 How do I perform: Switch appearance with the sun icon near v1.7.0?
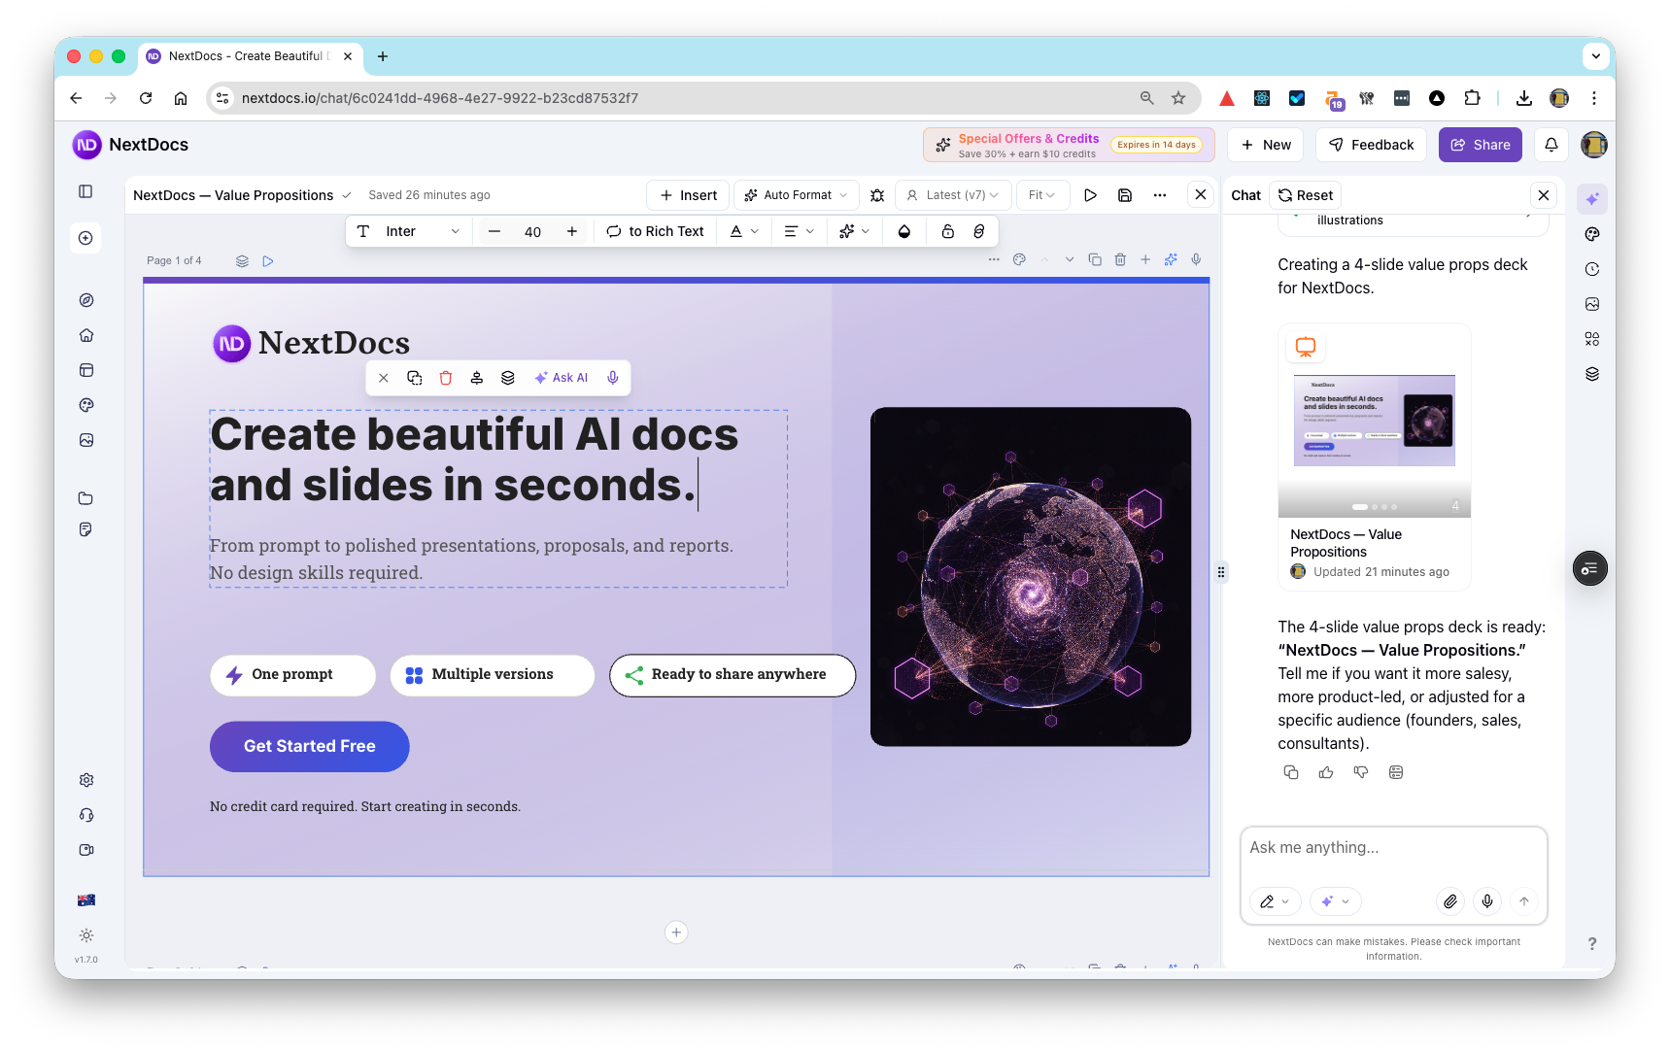(85, 935)
